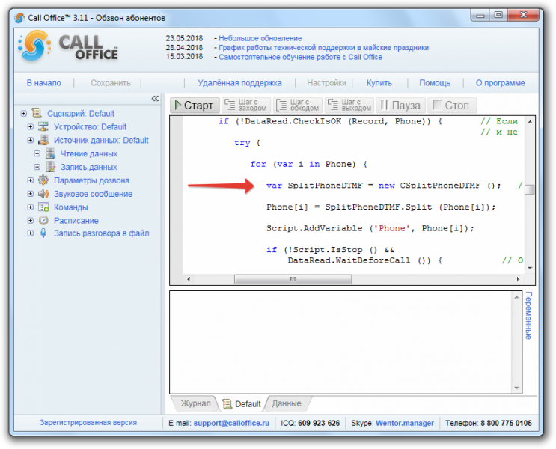
Task: Open the Переменные side panel
Action: [528, 316]
